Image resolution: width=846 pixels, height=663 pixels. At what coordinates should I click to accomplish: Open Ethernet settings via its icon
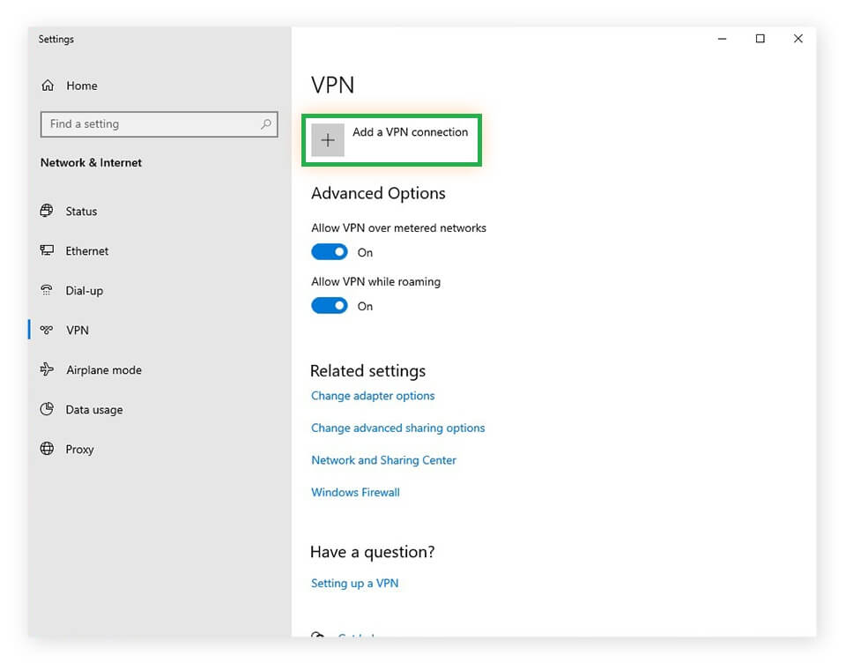click(47, 250)
